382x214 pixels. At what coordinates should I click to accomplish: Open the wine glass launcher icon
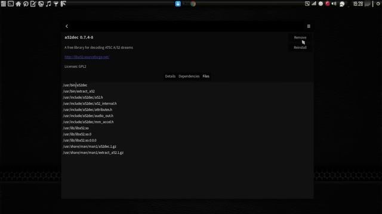[56, 4]
